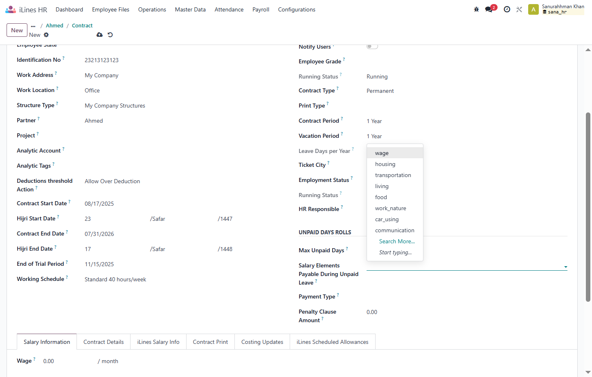
Task: Click the wrench tools icon
Action: pos(519,9)
